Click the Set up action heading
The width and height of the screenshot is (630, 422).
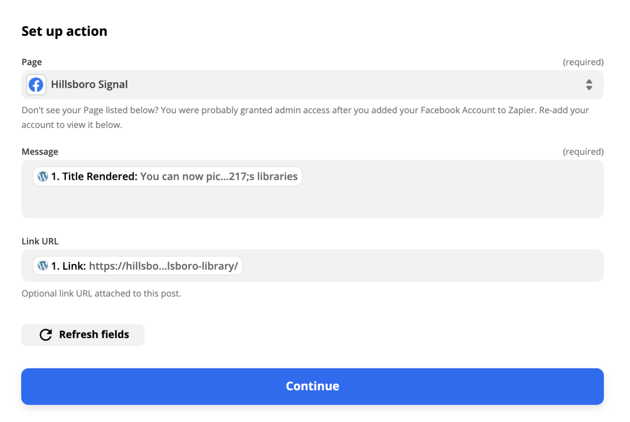coord(64,31)
